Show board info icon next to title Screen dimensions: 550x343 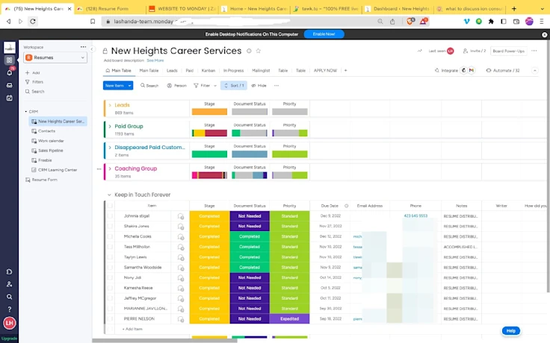[x=249, y=51]
